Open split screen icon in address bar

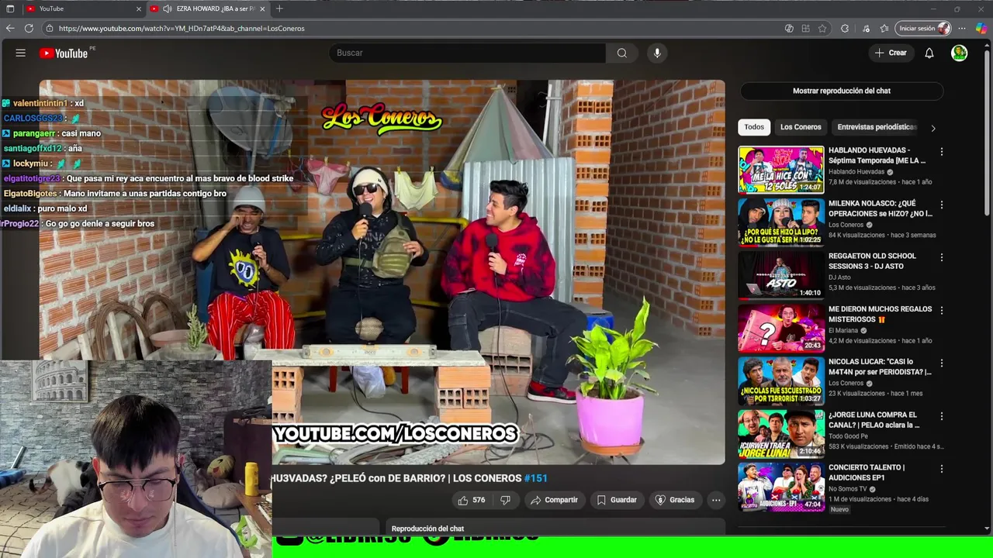pyautogui.click(x=806, y=28)
